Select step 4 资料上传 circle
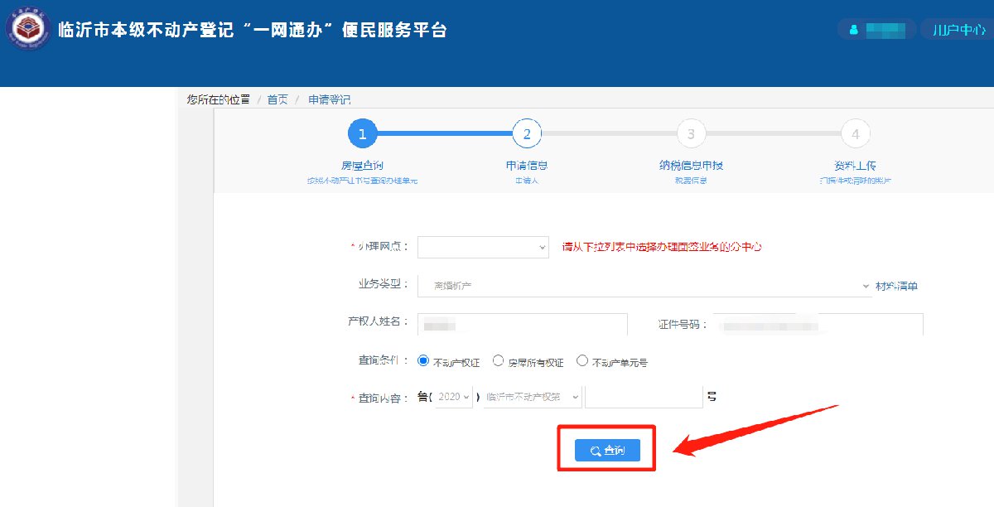Screen dimensions: 994x507 click(855, 133)
